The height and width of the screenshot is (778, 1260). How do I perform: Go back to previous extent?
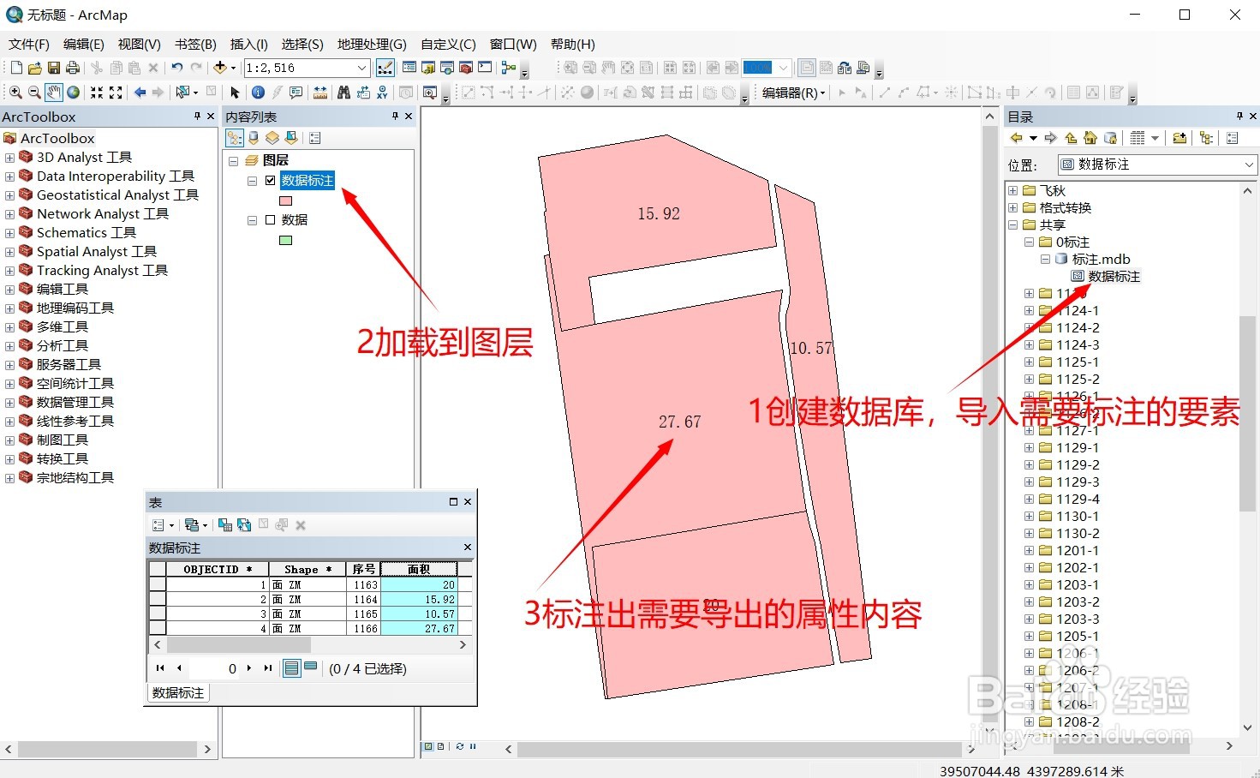click(x=140, y=93)
